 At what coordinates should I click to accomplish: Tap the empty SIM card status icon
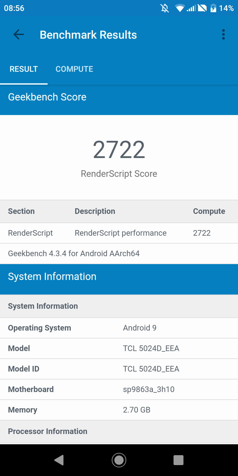pyautogui.click(x=202, y=8)
